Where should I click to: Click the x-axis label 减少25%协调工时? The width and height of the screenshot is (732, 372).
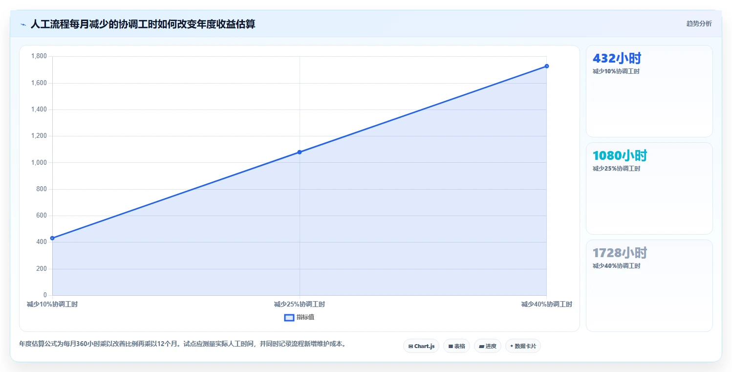pyautogui.click(x=300, y=304)
